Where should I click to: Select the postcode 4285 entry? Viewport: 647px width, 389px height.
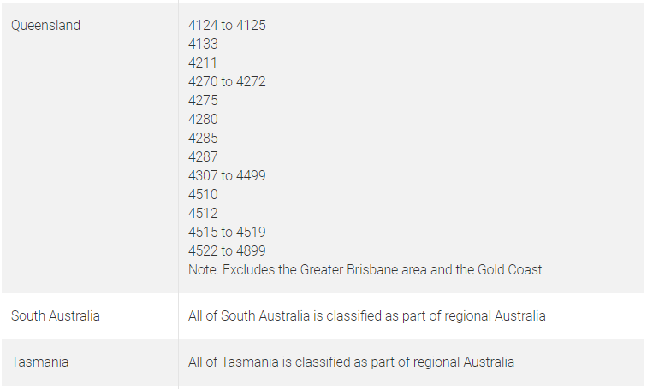click(x=203, y=139)
